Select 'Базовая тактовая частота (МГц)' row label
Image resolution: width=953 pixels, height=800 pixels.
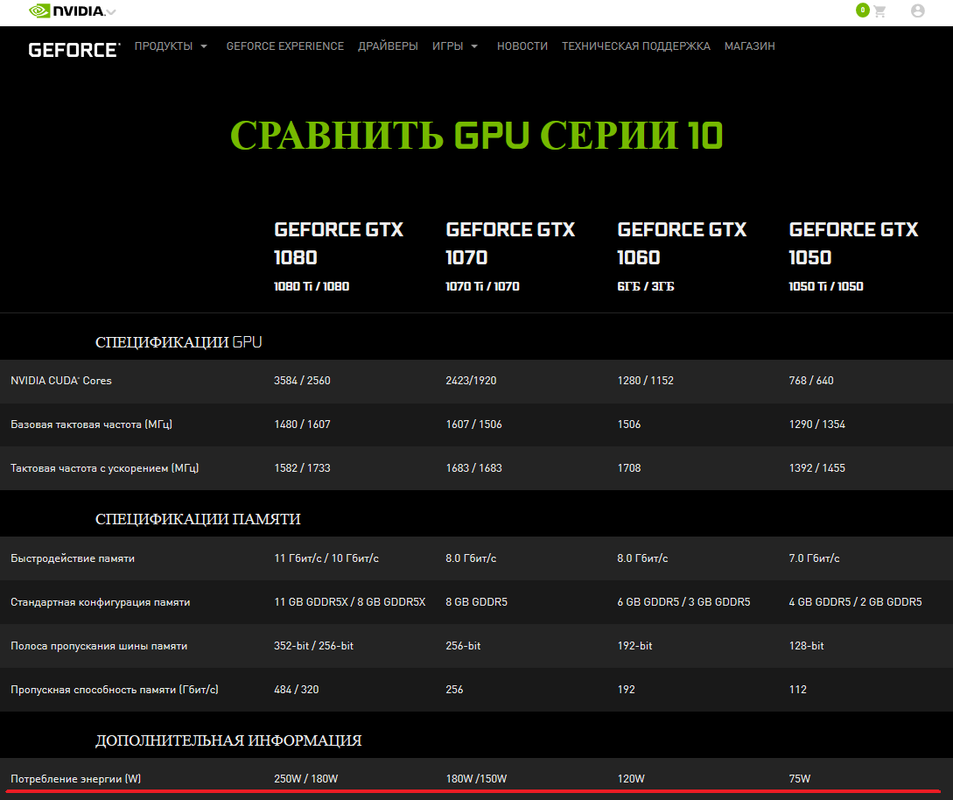[x=91, y=425]
